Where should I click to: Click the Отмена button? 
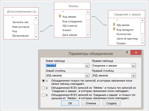[91, 103]
